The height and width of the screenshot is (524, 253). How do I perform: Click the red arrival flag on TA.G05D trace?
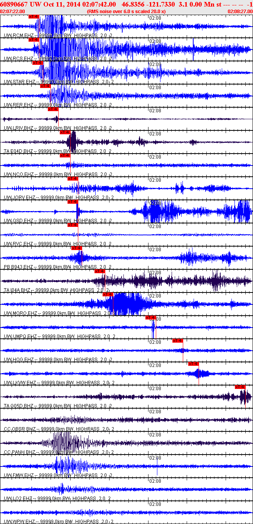pos(240,387)
